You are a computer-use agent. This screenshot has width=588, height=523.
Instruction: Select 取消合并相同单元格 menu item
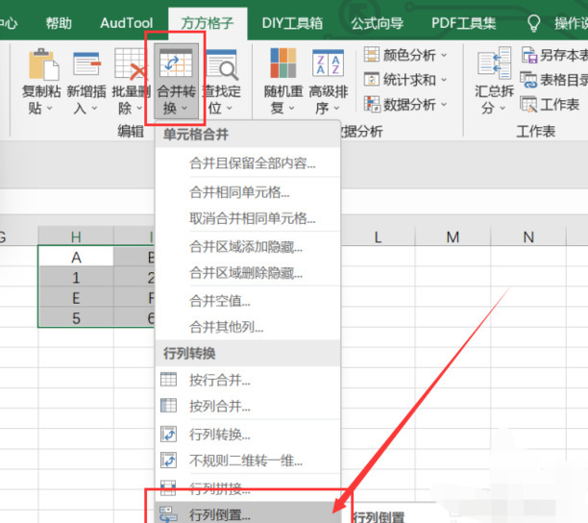248,218
